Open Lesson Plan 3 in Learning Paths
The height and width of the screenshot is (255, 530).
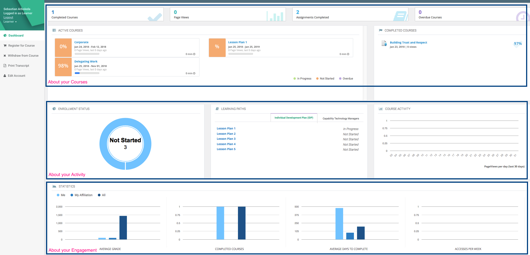click(226, 139)
